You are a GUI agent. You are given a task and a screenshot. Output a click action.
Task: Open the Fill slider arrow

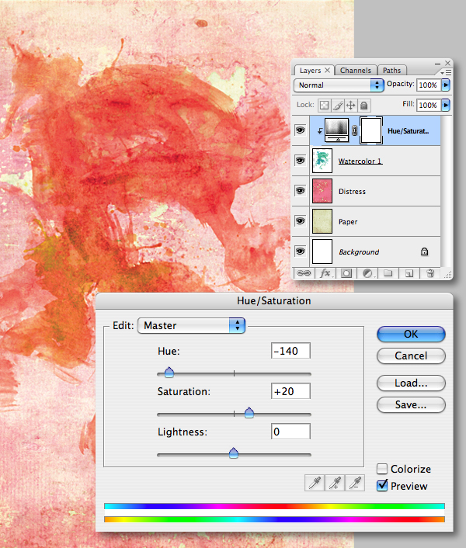point(446,106)
